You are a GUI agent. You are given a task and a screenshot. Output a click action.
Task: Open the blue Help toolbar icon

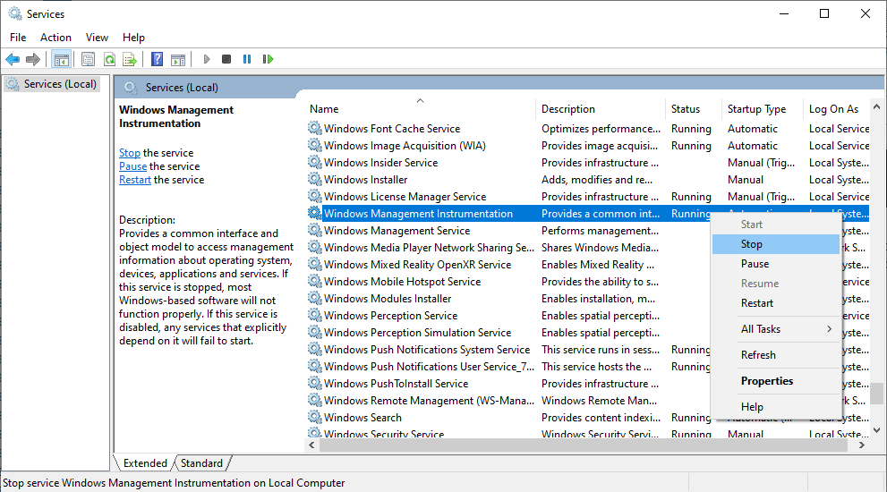(x=158, y=59)
